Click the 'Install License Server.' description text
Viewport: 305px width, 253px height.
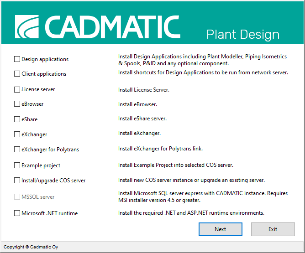(144, 90)
